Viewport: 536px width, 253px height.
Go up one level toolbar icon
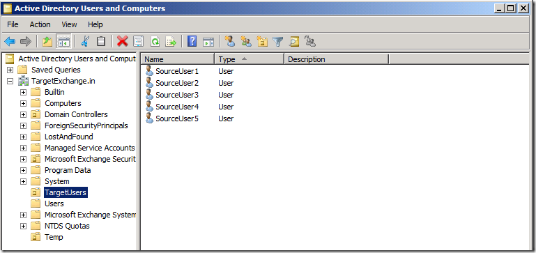[47, 42]
